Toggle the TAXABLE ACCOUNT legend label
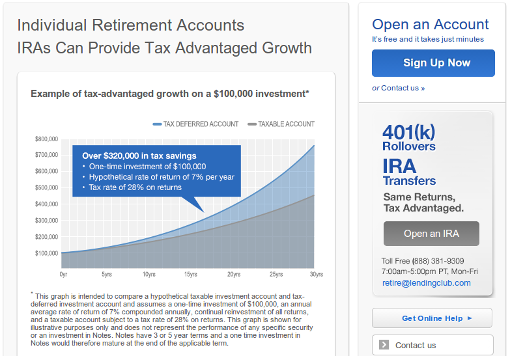Viewport: 510px width, 356px height. coord(286,124)
